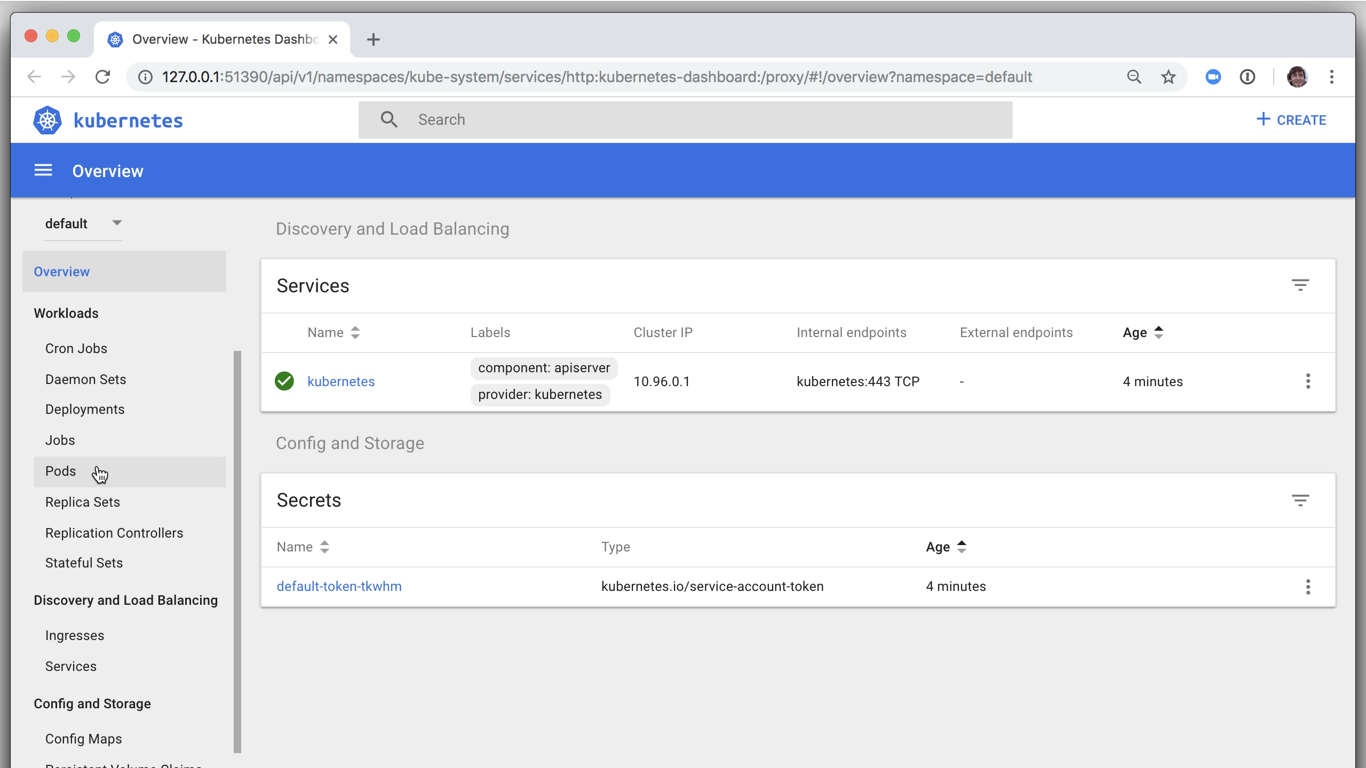Image resolution: width=1366 pixels, height=768 pixels.
Task: Sort Secrets by Name column
Action: tap(303, 547)
